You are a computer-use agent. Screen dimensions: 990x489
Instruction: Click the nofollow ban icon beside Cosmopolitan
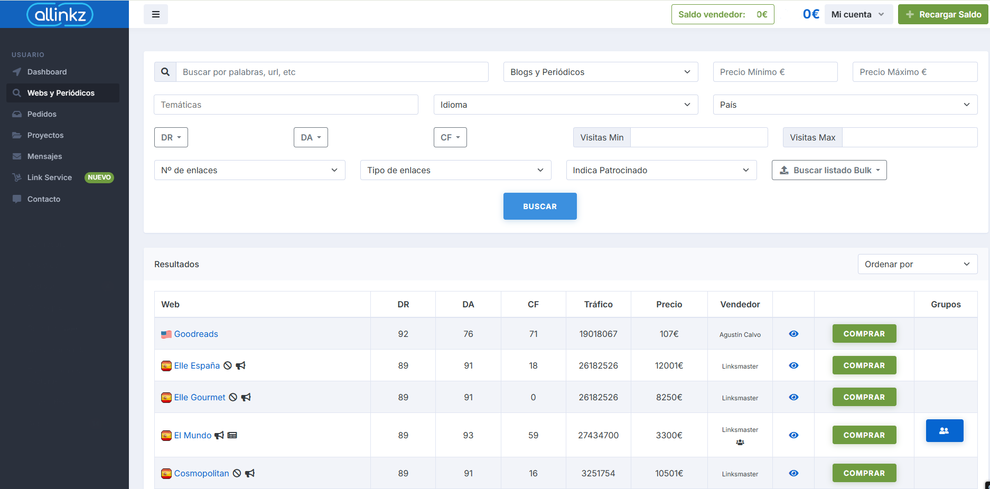(237, 473)
